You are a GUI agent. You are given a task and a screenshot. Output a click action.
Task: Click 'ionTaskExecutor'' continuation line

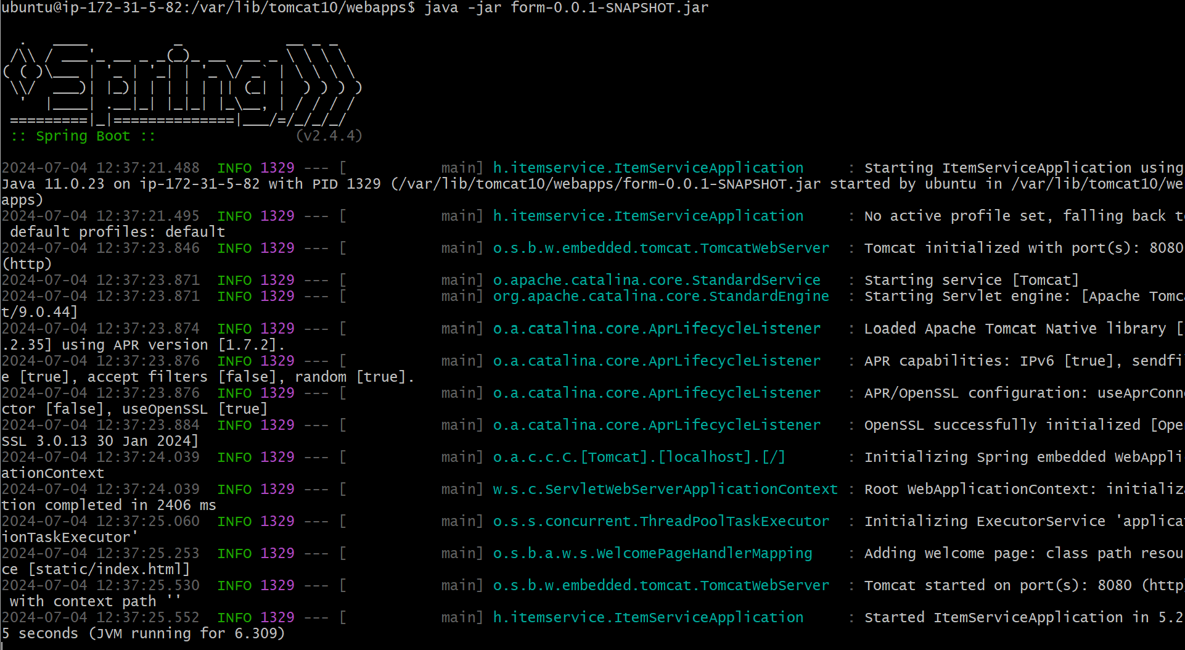(x=70, y=537)
